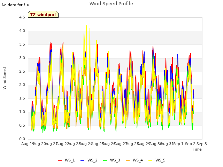
Task: Click the blue WS_2 legend swatch
Action: click(82, 161)
